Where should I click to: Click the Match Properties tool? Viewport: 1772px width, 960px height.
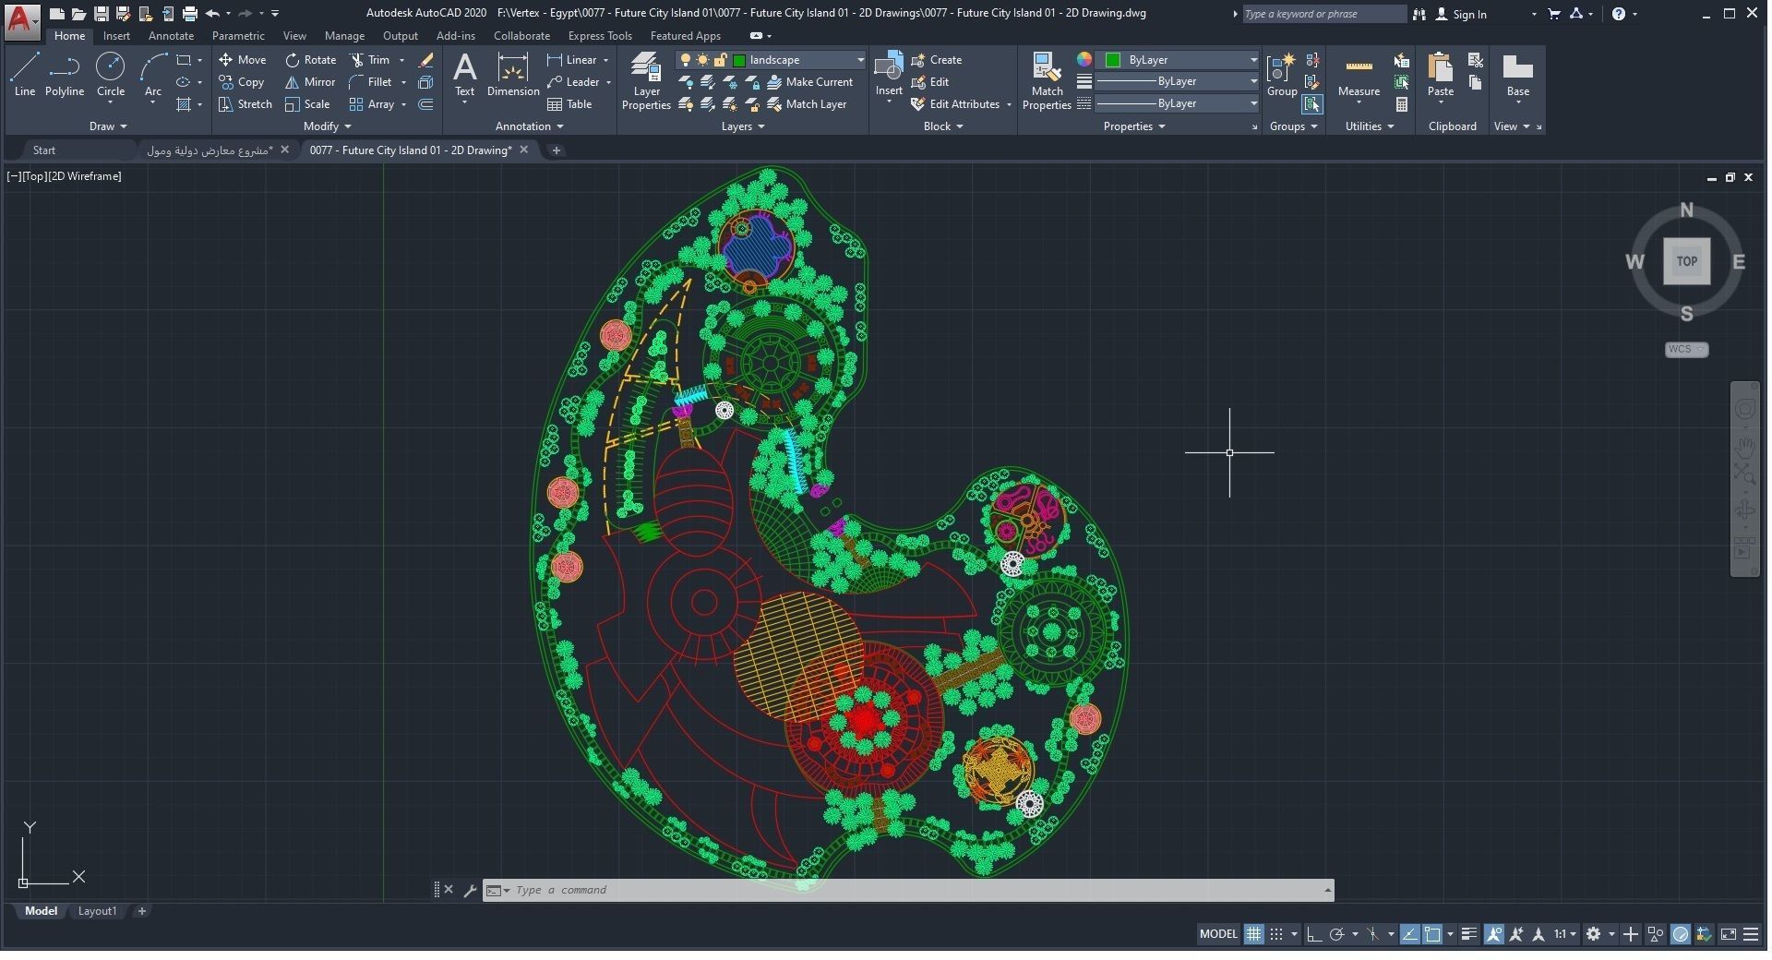pos(1047,81)
